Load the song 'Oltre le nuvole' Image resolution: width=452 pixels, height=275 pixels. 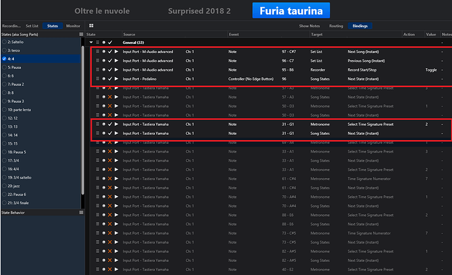coord(102,11)
